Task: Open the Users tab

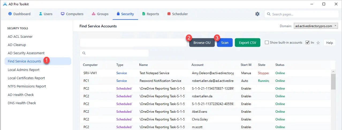Action: click(45, 14)
